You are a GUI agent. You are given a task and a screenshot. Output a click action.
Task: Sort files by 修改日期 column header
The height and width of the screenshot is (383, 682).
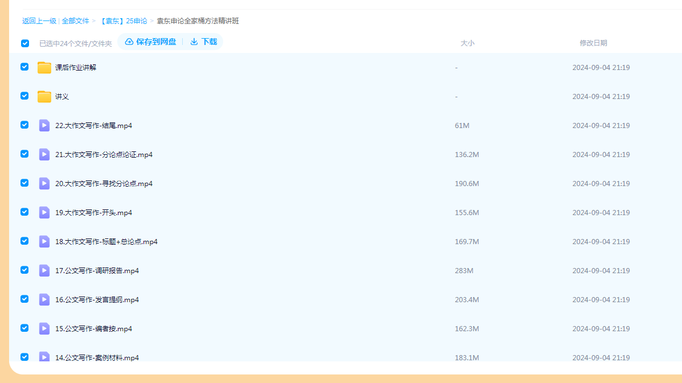tap(593, 43)
